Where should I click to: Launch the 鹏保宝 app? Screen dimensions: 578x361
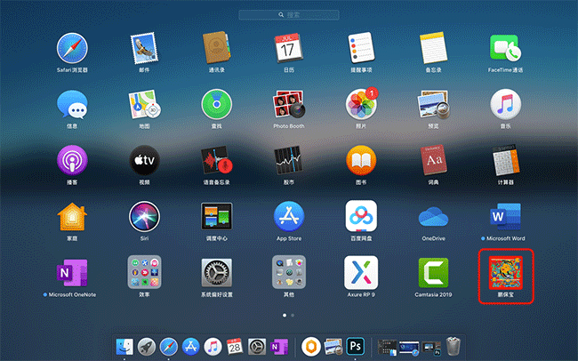pos(505,273)
